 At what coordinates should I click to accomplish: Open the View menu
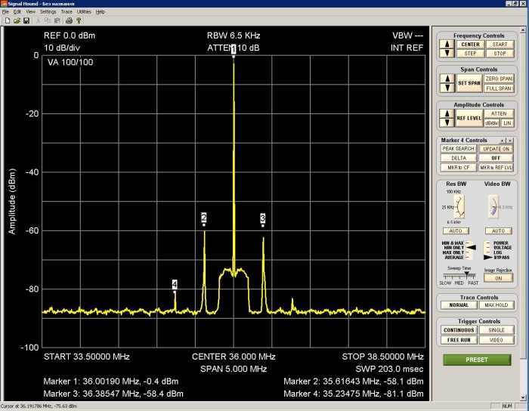point(31,12)
